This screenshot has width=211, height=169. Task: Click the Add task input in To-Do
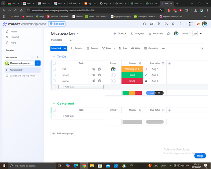[x=81, y=87]
